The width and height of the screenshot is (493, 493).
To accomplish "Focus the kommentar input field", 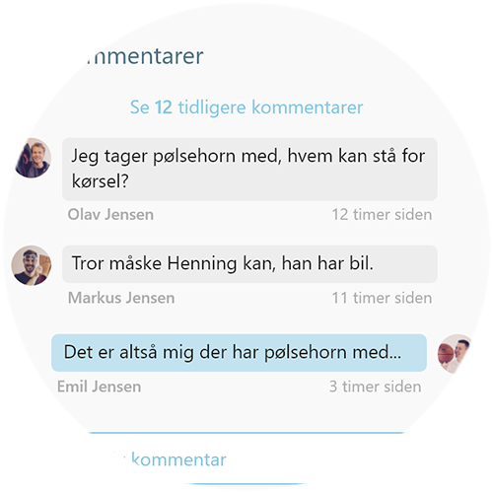I will pyautogui.click(x=246, y=459).
